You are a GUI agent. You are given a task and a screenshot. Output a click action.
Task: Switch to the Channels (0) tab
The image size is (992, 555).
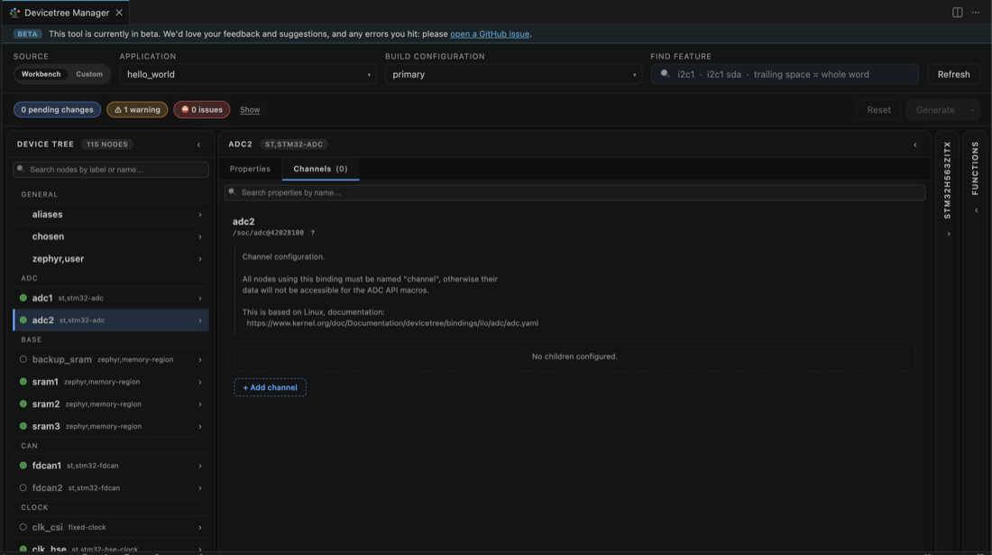point(320,169)
